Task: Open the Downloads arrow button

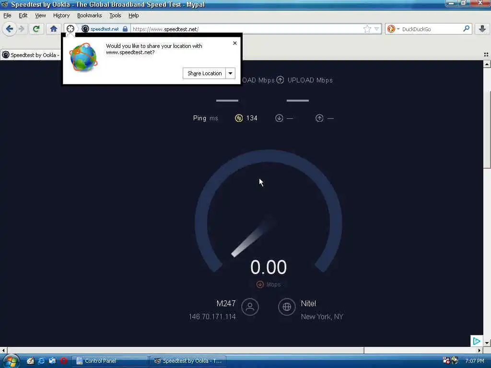Action: point(482,29)
